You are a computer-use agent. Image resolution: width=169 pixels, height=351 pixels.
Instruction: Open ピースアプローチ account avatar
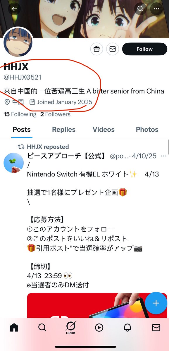[13, 163]
